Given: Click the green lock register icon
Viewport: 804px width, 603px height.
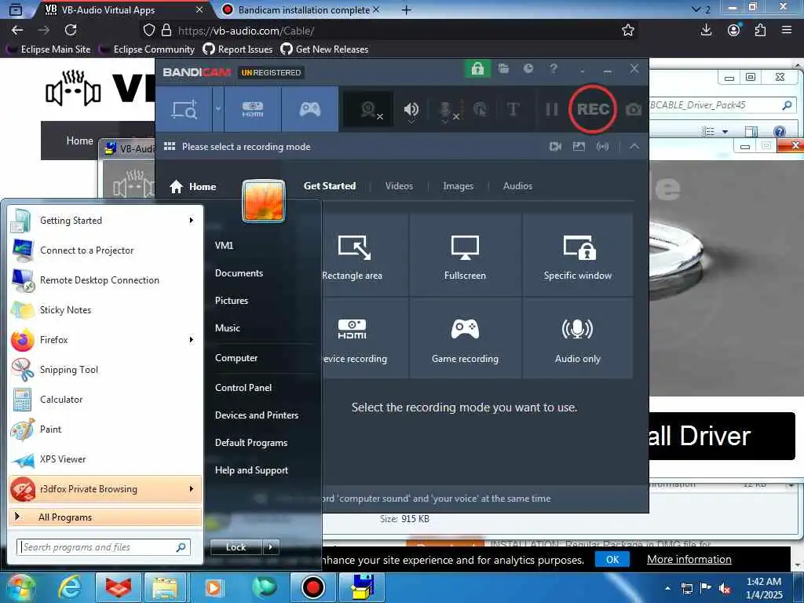Looking at the screenshot, I should 477,69.
